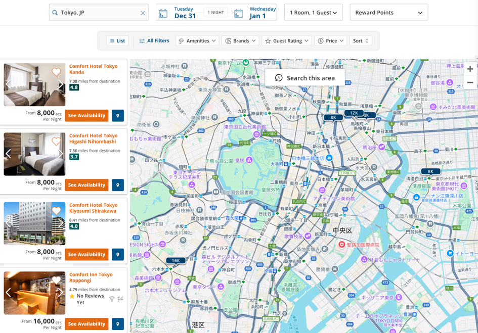Open the check-out calendar icon
478x333 pixels.
(238, 14)
